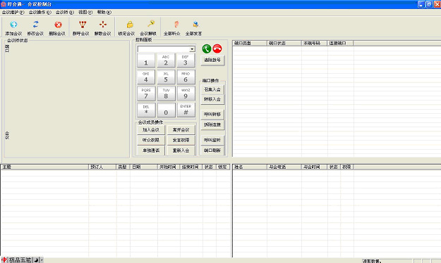Click the 姓名 column header in member list
This screenshot has height=263, width=441.
(x=250, y=167)
